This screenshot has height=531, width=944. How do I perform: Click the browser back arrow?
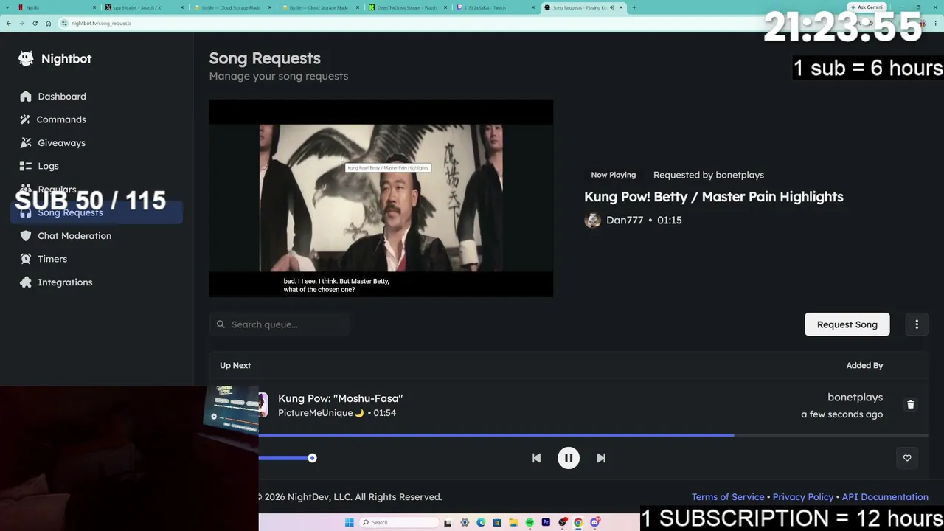click(9, 23)
